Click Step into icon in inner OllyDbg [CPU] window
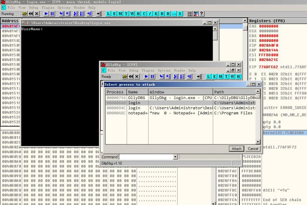307x205 pixels. click(x=162, y=76)
